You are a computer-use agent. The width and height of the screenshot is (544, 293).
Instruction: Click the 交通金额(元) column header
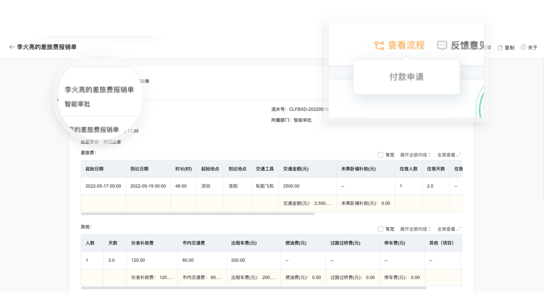pos(296,169)
